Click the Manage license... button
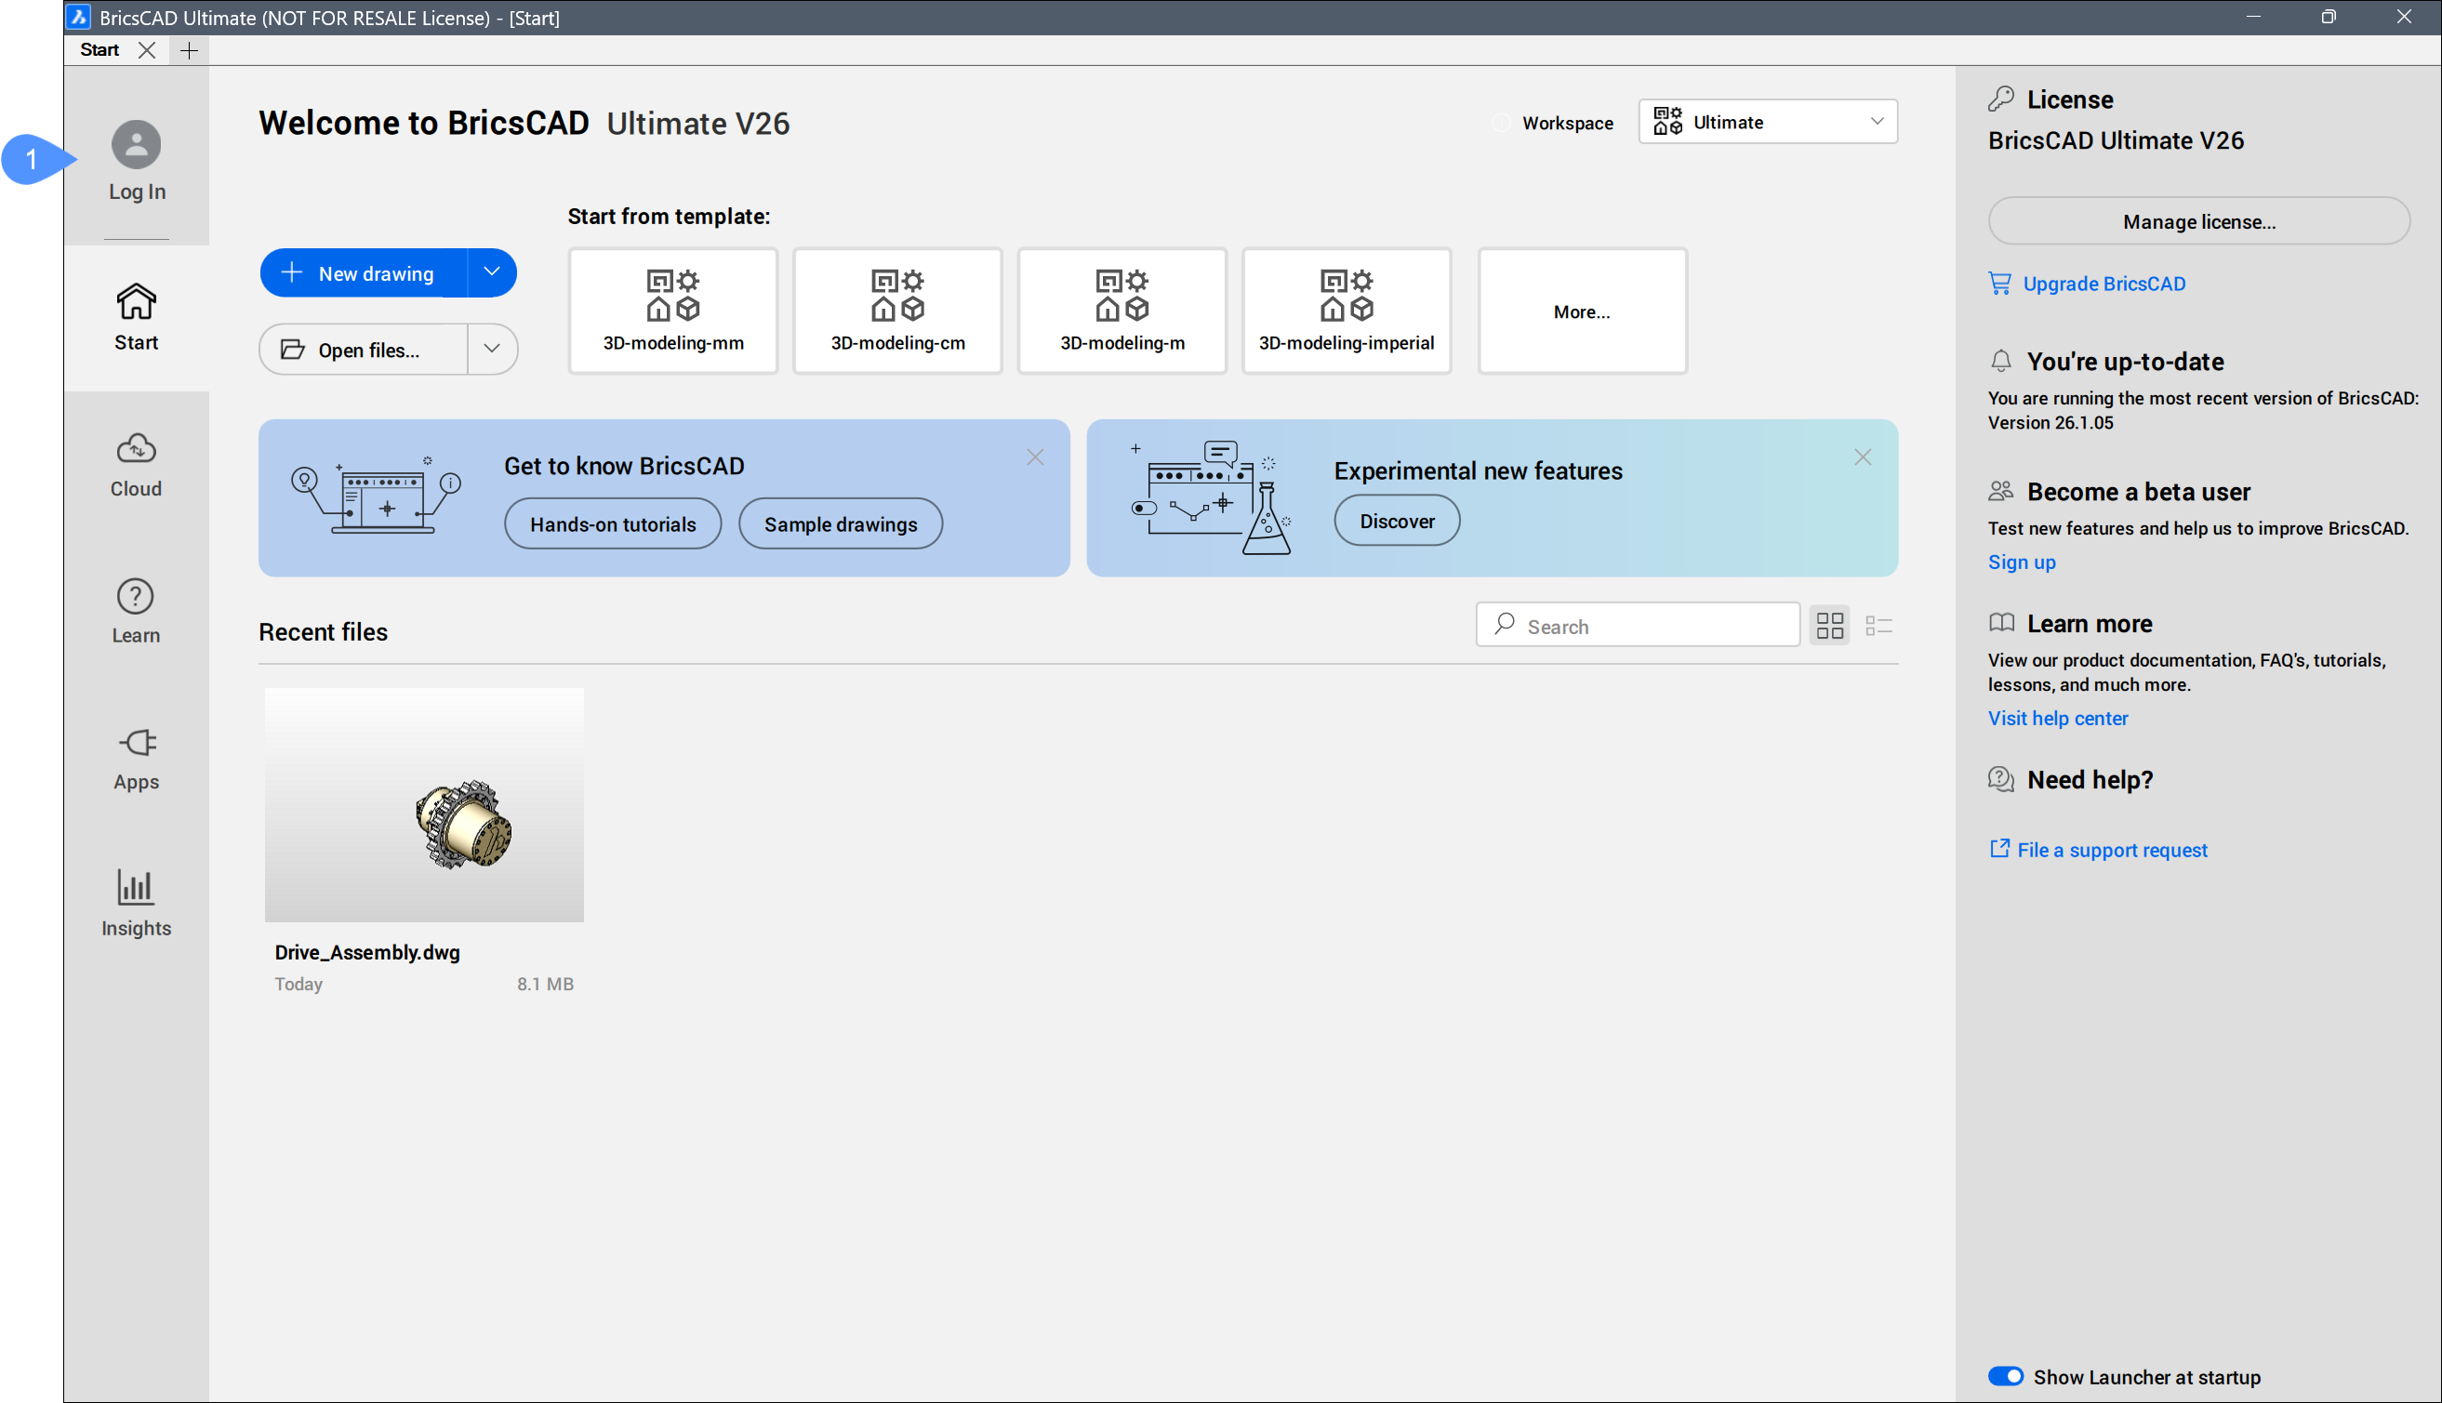 pyautogui.click(x=2198, y=220)
